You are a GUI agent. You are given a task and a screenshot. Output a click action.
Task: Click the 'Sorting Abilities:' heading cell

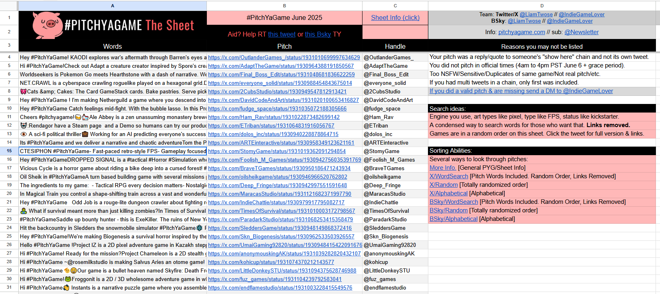click(x=542, y=151)
